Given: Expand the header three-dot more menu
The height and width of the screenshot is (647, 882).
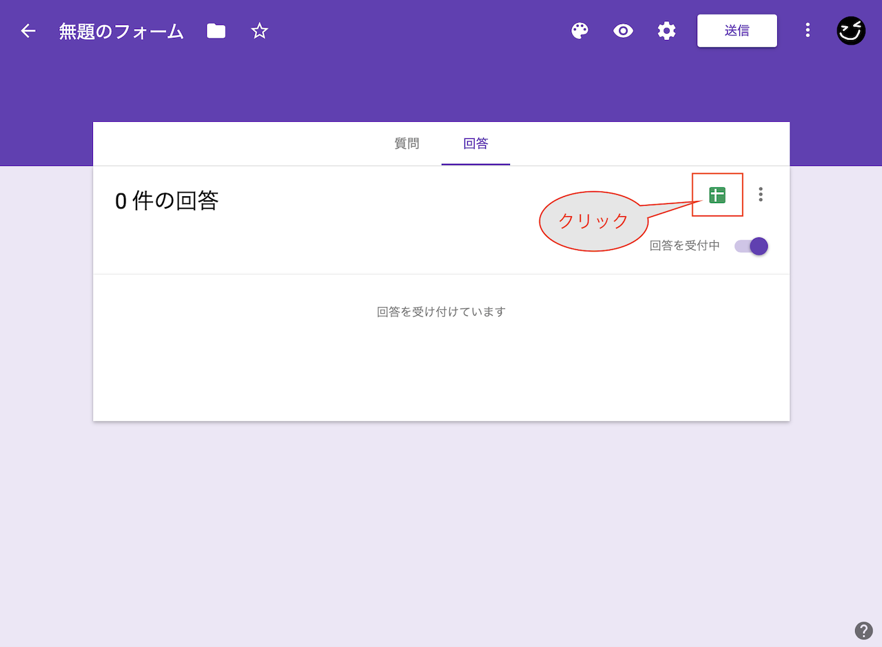Looking at the screenshot, I should 808,31.
